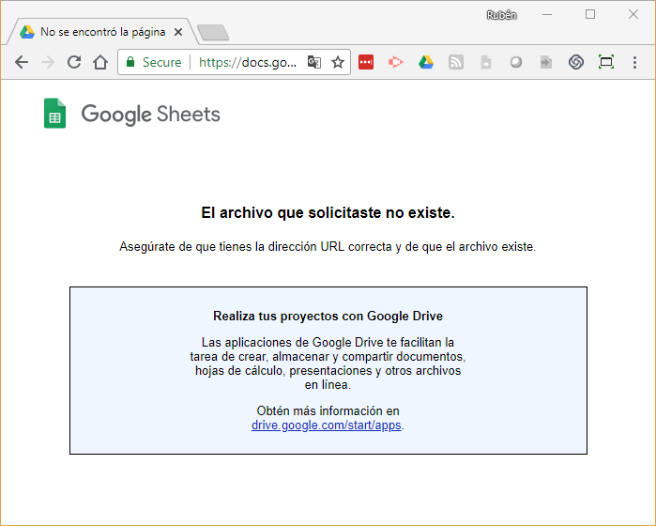Viewport: 656px width, 526px height.
Task: Click the 'Asegúrate de que tienes la dirección URL' message
Action: point(328,247)
